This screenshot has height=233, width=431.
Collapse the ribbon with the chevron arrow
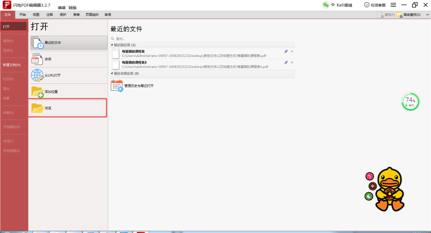(x=426, y=15)
